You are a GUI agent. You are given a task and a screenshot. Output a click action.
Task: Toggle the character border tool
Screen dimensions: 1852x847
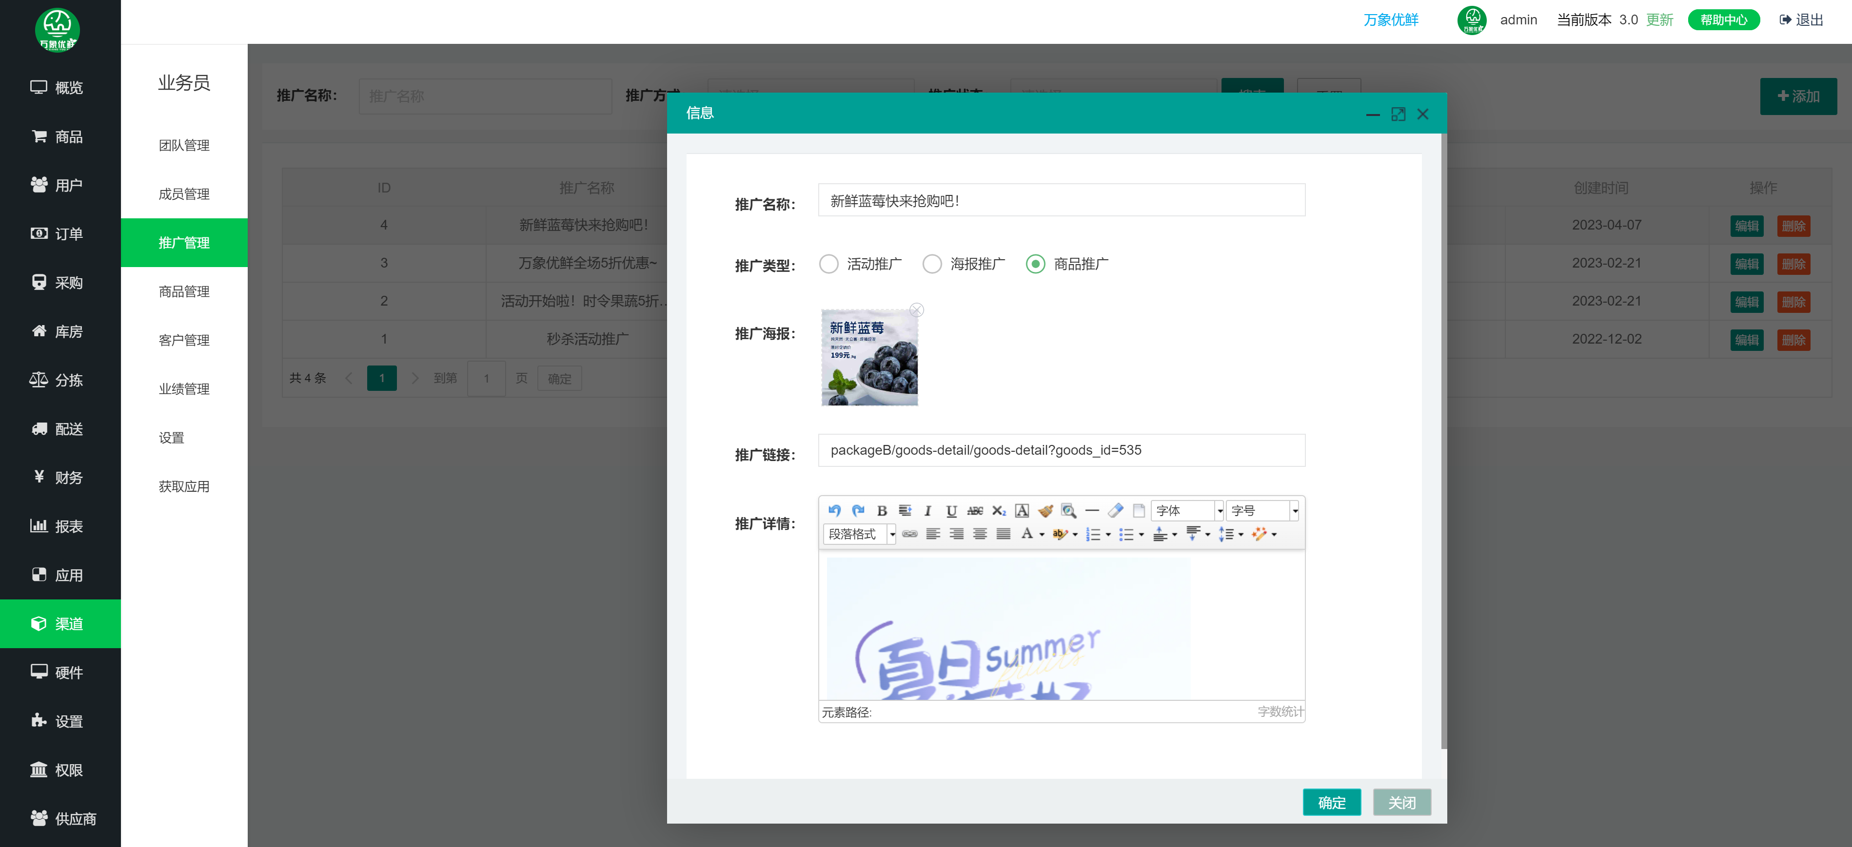pyautogui.click(x=1022, y=511)
